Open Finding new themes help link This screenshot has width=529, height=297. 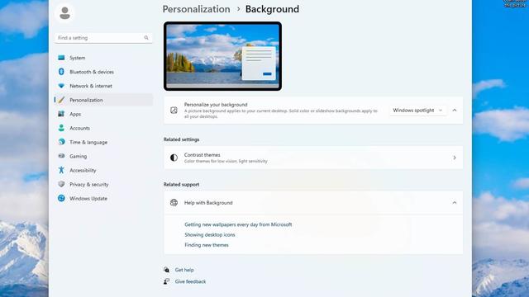(207, 245)
